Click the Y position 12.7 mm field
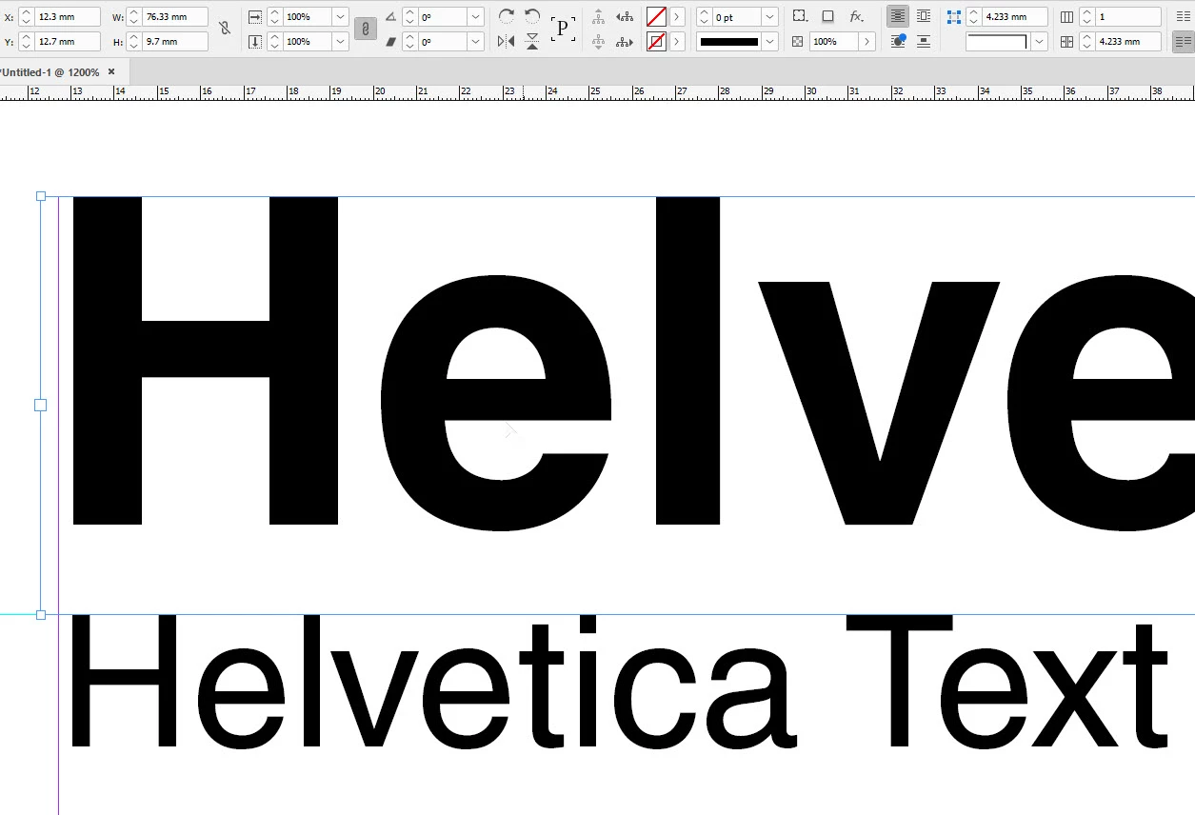The image size is (1195, 815). (x=68, y=42)
